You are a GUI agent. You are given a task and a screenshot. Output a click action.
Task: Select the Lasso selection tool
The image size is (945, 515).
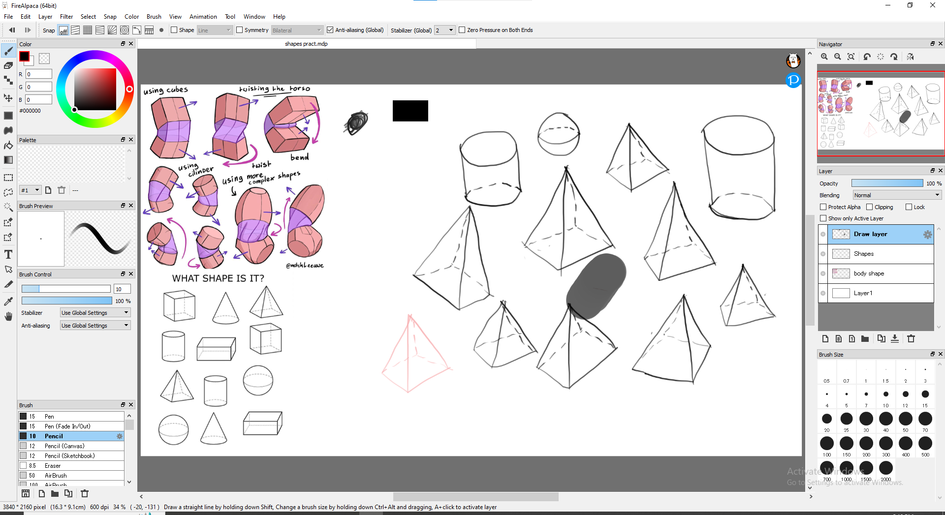pyautogui.click(x=8, y=192)
